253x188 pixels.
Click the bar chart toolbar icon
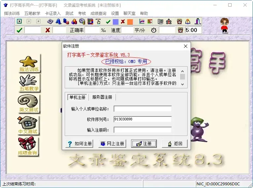[150, 21]
